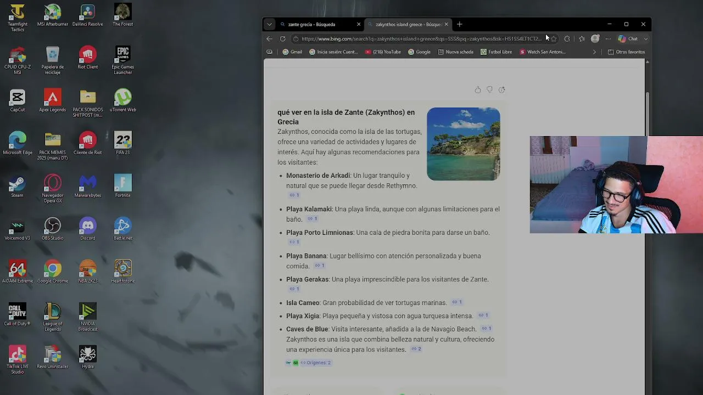The image size is (703, 395).
Task: Open the Nuova scheda bookmark
Action: (455, 52)
